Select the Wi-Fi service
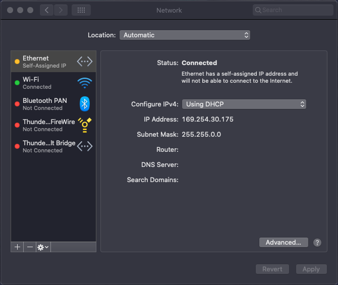The height and width of the screenshot is (285, 338). pyautogui.click(x=53, y=83)
